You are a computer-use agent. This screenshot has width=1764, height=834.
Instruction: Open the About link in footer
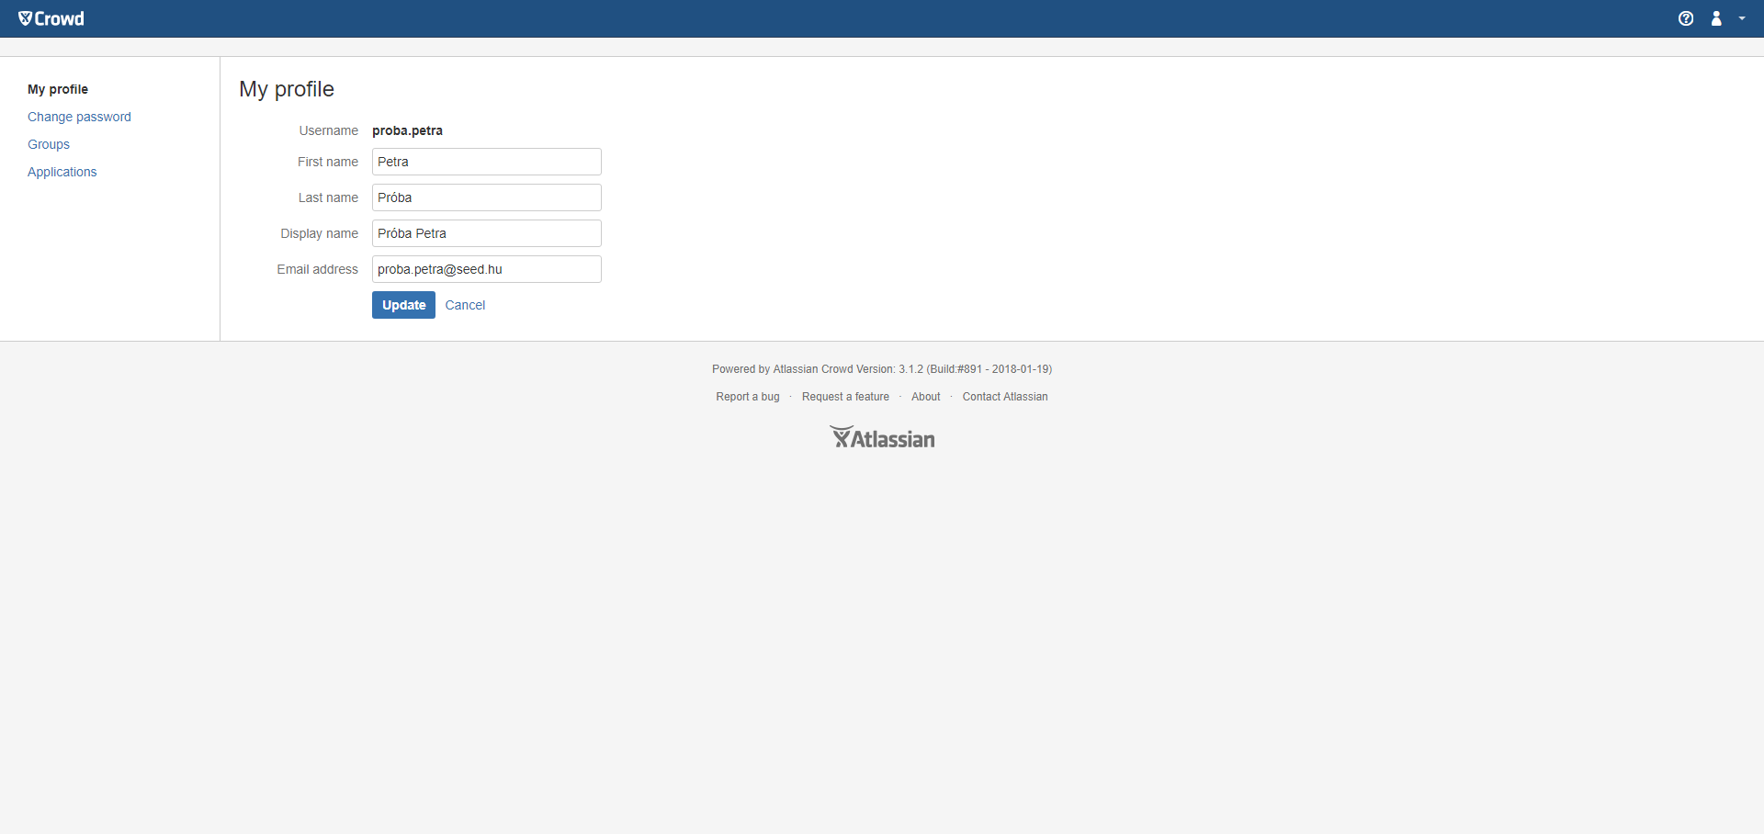click(925, 397)
